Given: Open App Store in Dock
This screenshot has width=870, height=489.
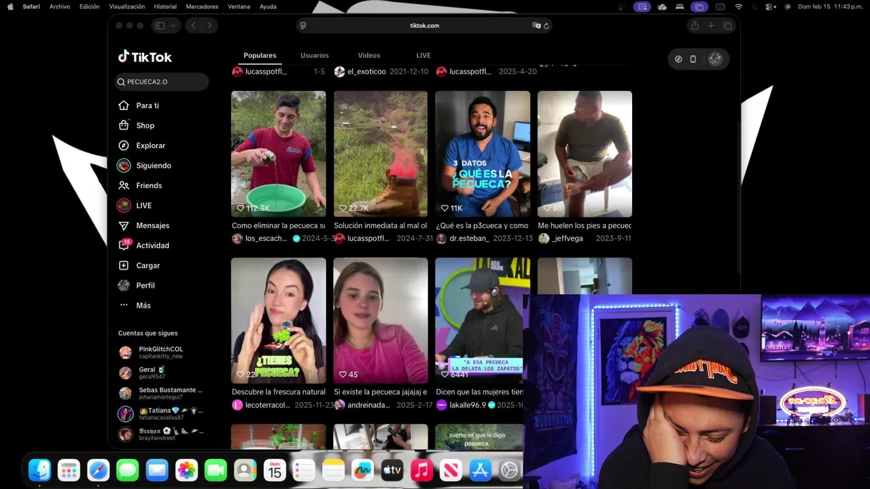Looking at the screenshot, I should 481,470.
